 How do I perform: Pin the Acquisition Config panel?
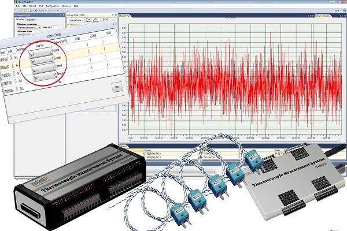pyautogui.click(x=61, y=15)
